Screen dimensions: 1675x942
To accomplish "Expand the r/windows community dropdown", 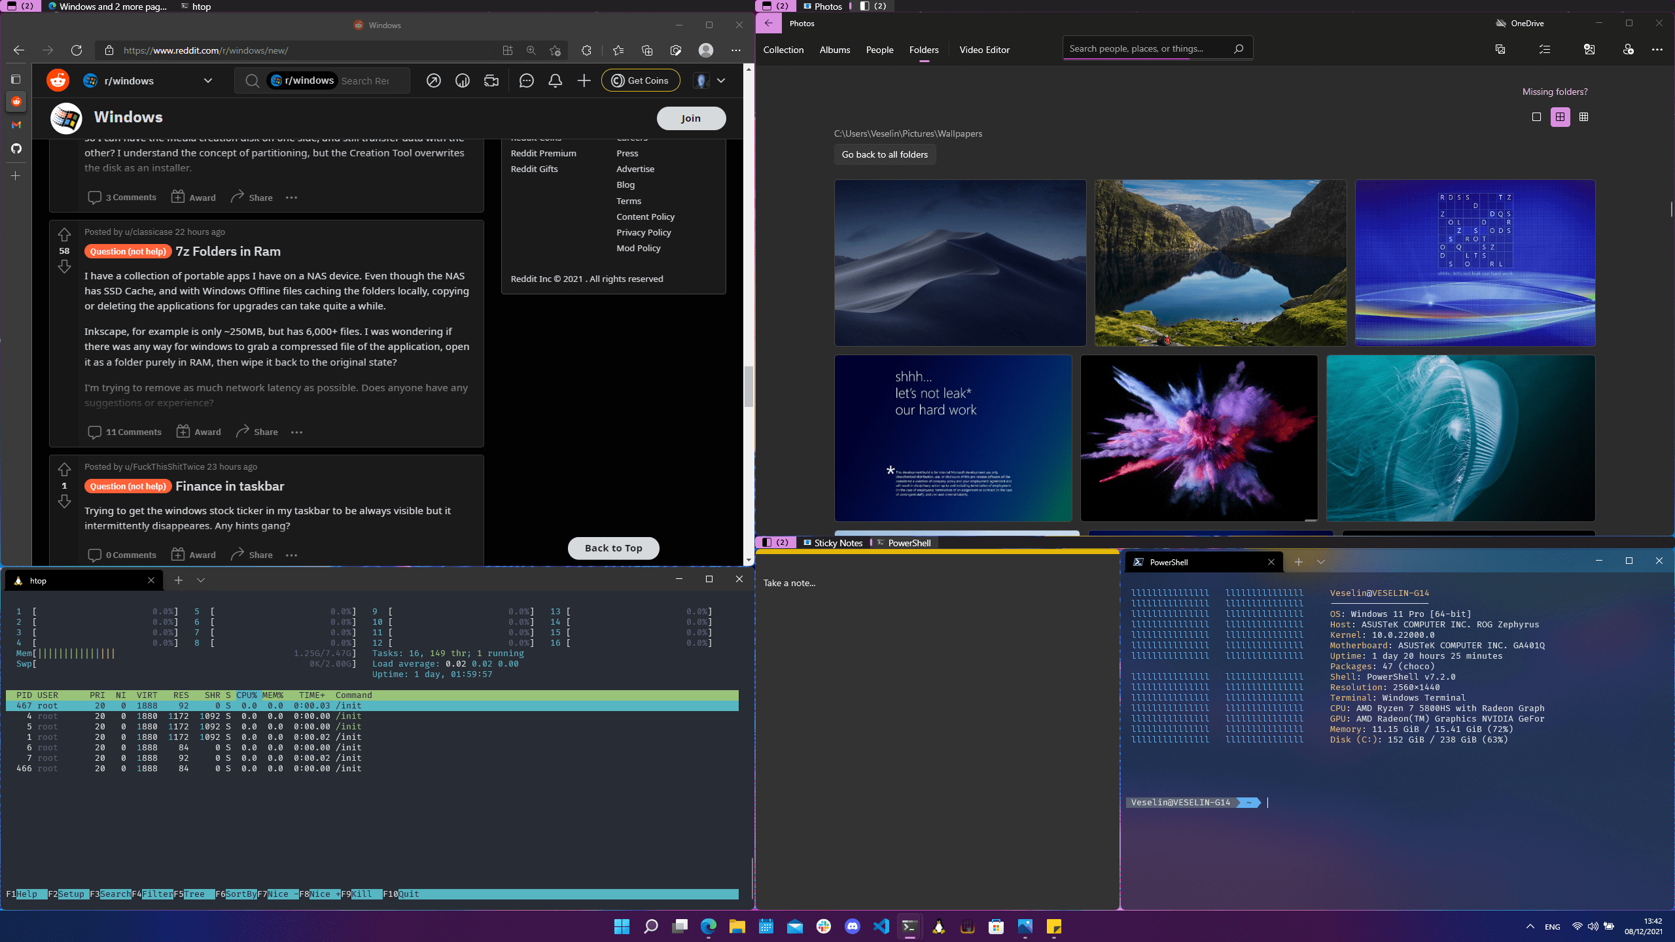I will tap(208, 80).
